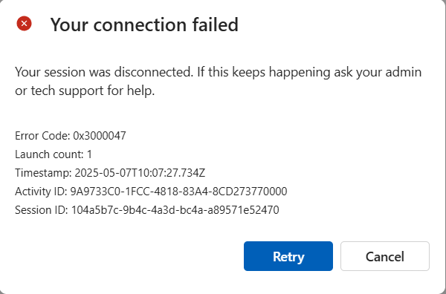This screenshot has height=294, width=446.
Task: Click the "Error Code:" label
Action: (42, 136)
